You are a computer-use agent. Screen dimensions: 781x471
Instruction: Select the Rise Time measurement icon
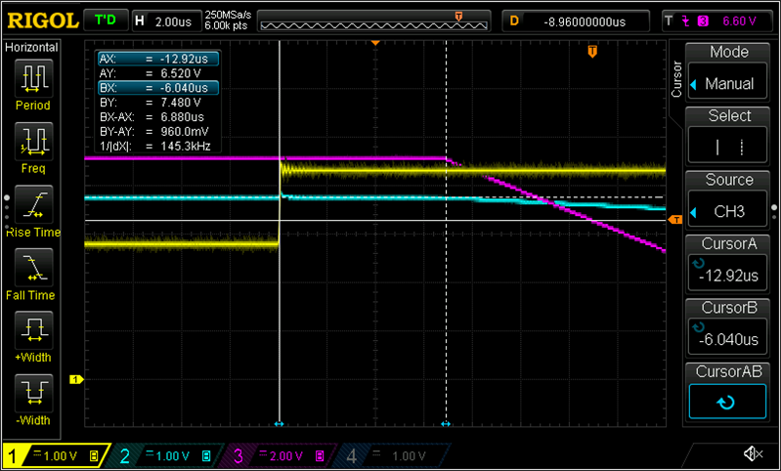32,204
